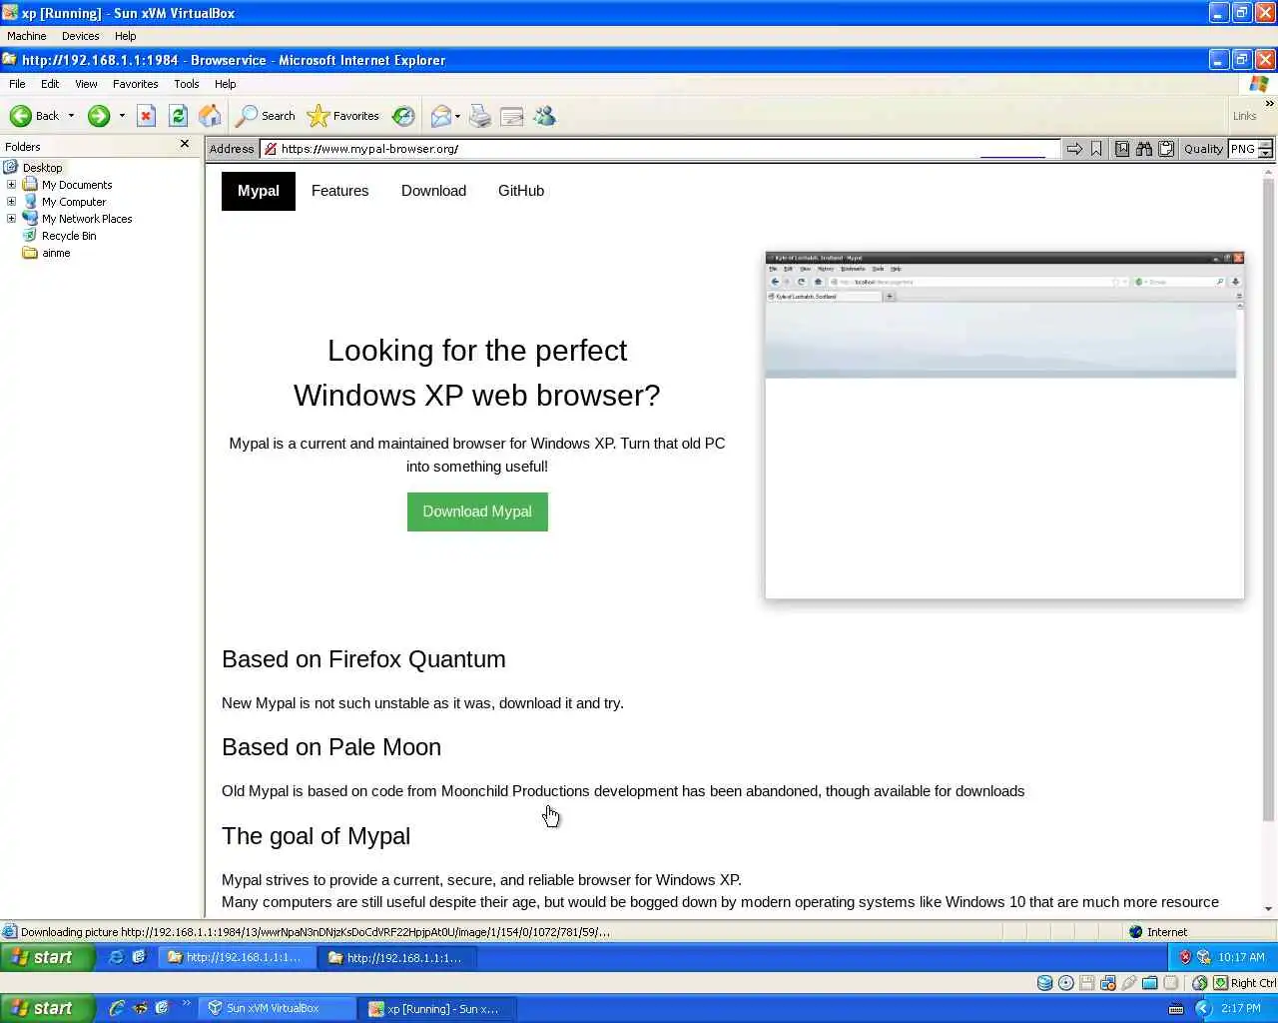
Task: Open the Browservice bookmarks page icon
Action: click(1122, 149)
